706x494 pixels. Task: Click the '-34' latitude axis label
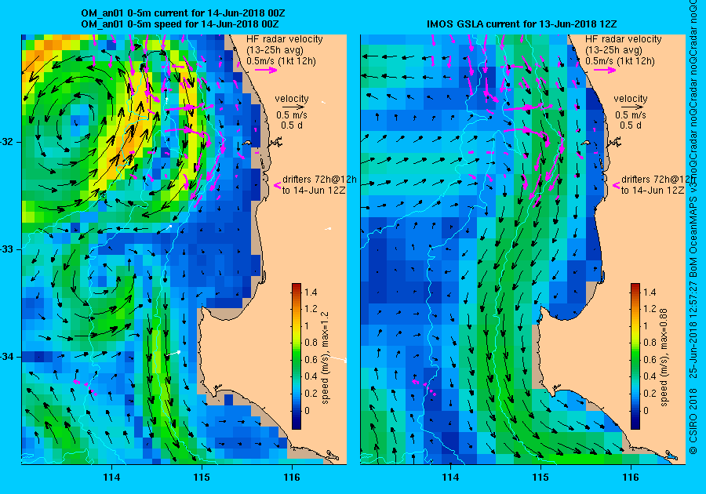tap(7, 357)
